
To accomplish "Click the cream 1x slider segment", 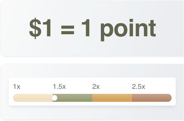I will (32, 98).
